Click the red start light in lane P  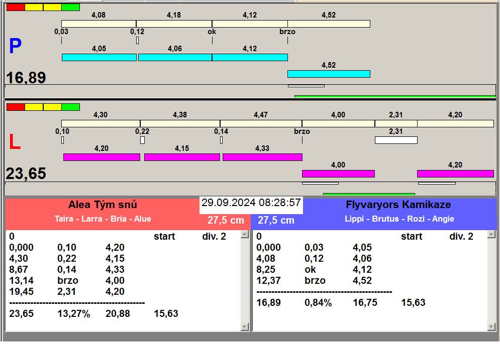coord(16,8)
